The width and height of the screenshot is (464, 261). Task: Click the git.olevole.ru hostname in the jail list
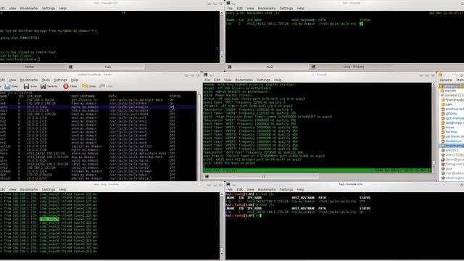point(84,100)
